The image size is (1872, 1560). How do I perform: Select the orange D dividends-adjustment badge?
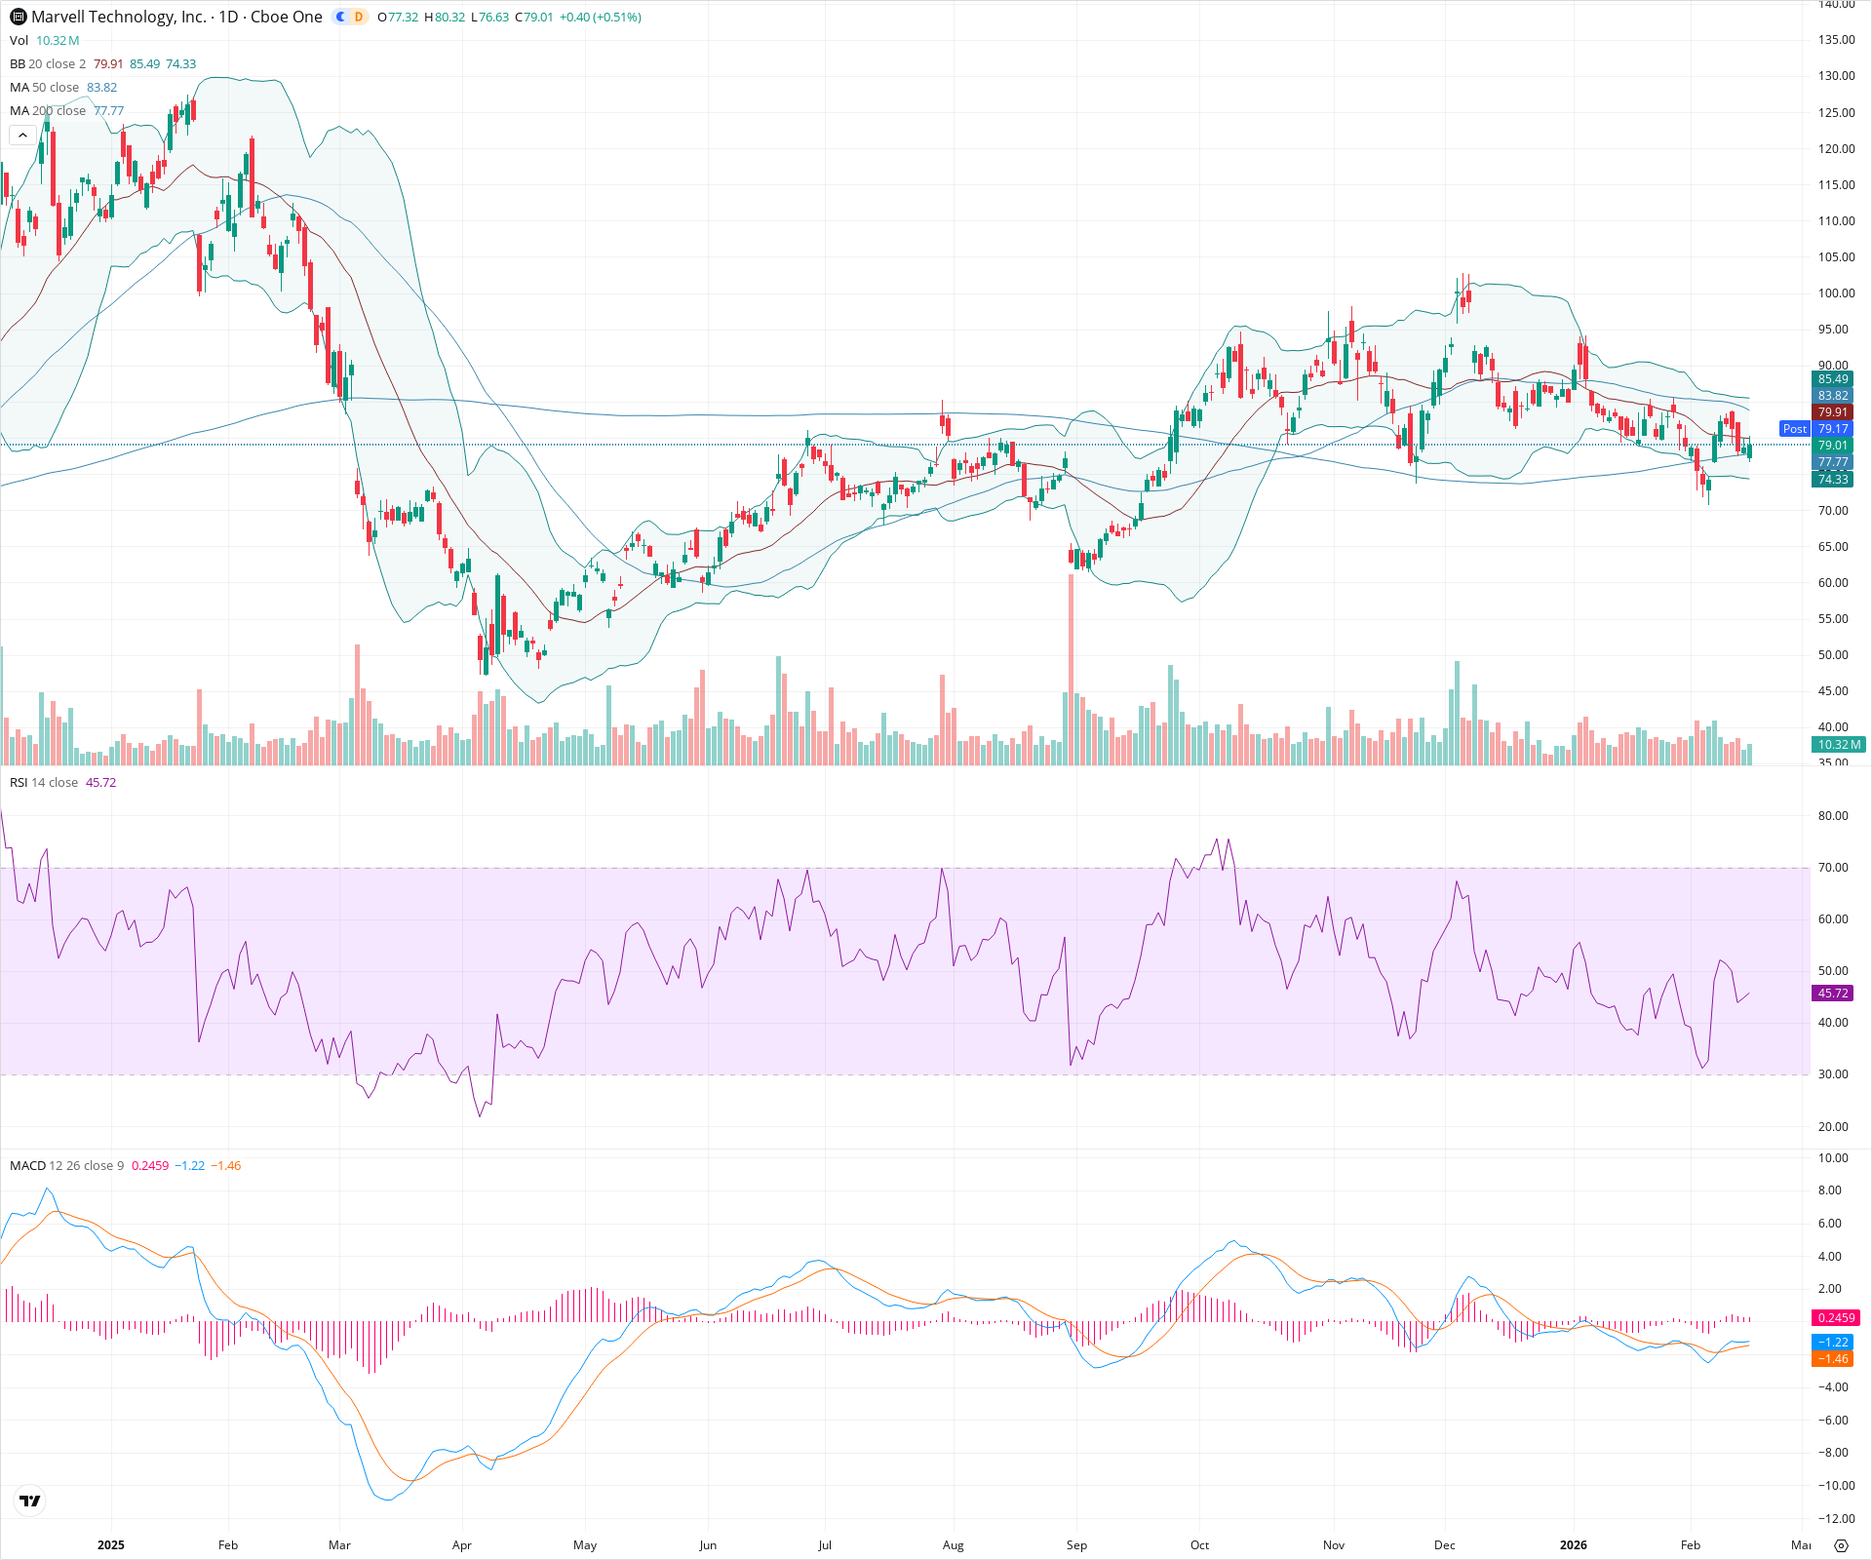pos(359,17)
